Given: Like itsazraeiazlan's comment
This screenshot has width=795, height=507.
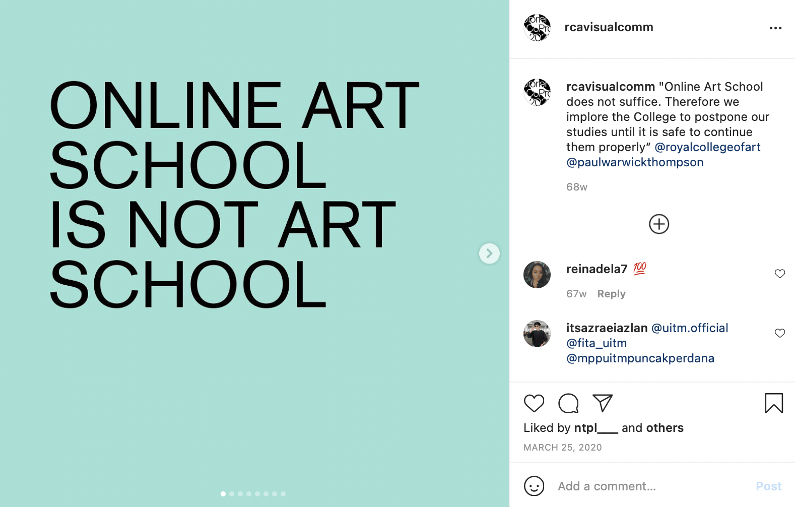Looking at the screenshot, I should pyautogui.click(x=780, y=333).
